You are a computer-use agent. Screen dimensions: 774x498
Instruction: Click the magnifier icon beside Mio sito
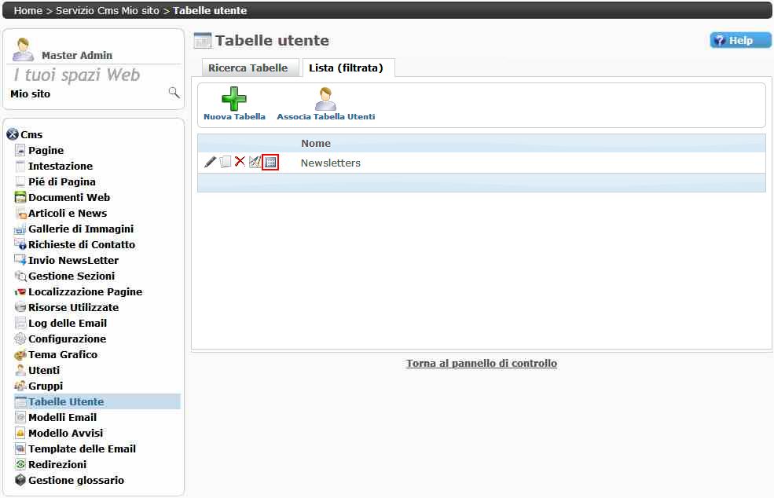point(174,93)
